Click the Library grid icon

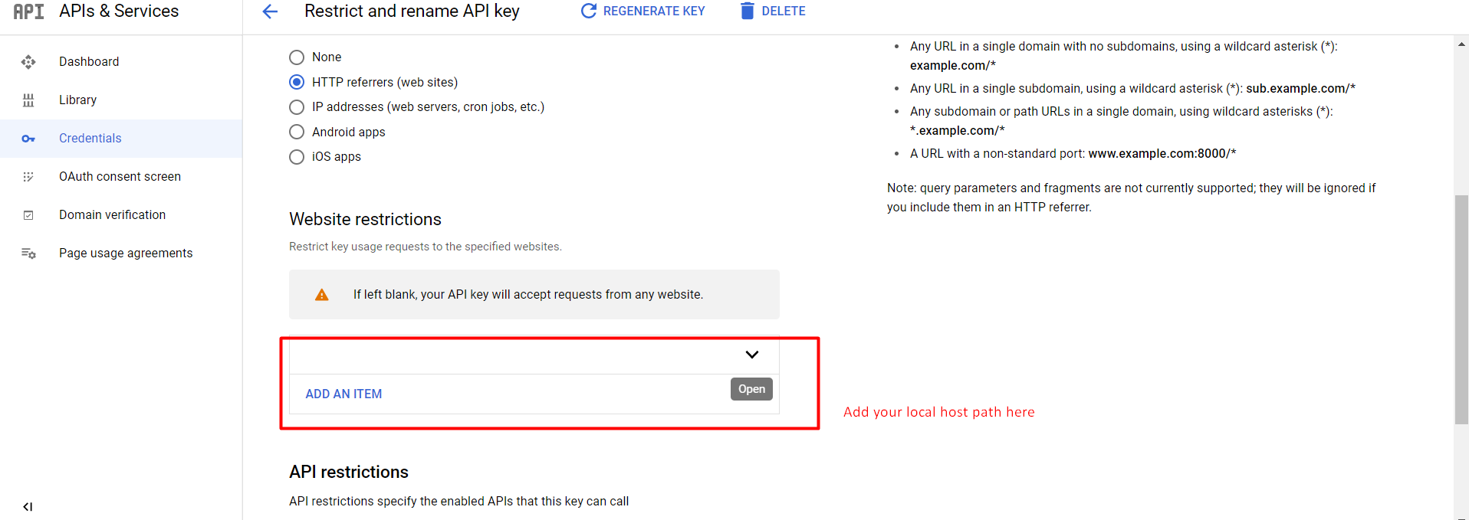[x=28, y=100]
